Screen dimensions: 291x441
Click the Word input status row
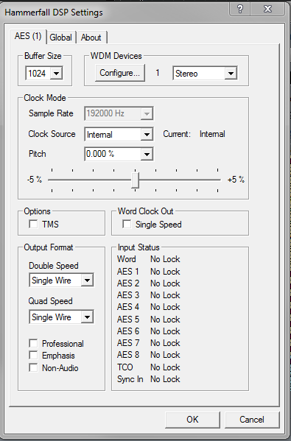(149, 259)
